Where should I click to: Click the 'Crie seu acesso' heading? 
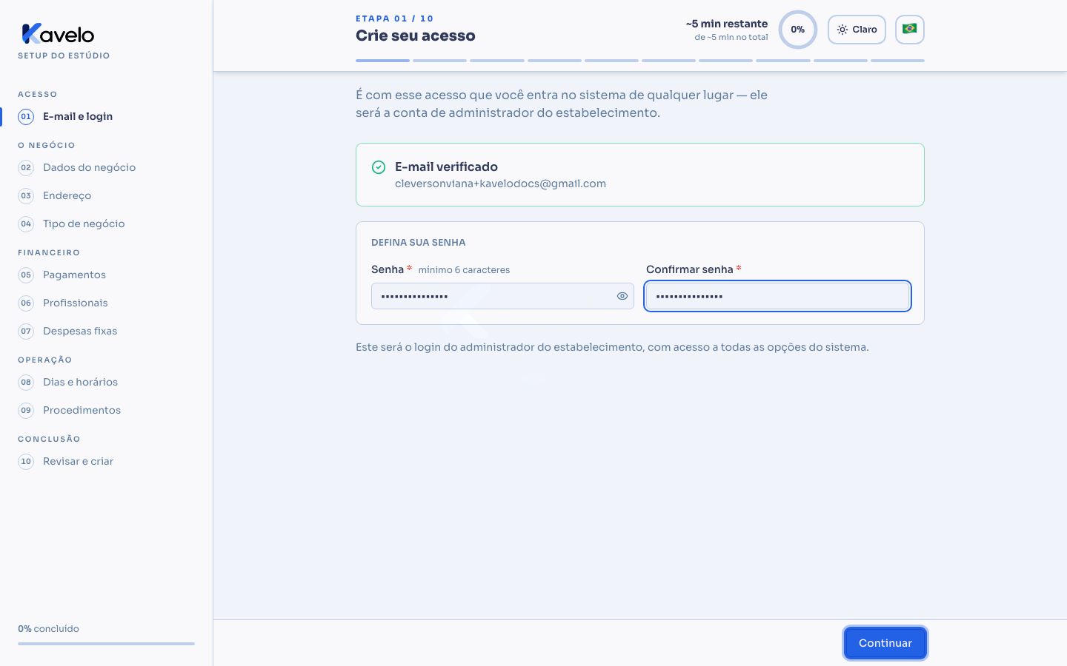[416, 36]
